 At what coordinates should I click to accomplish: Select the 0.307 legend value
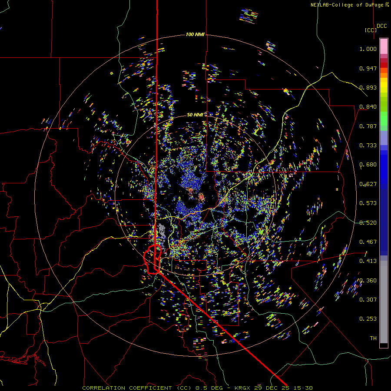tap(368, 300)
